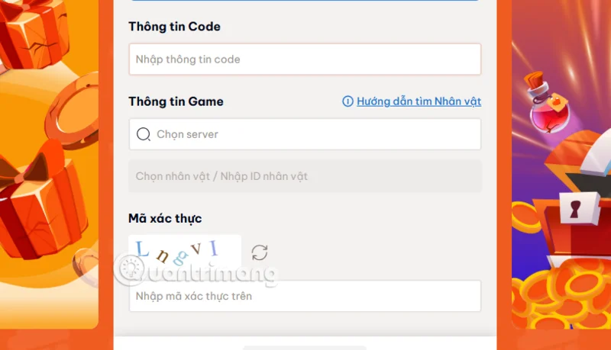Focus the Nhập thông tin code field
Viewport: 611px width, 350px height.
305,59
